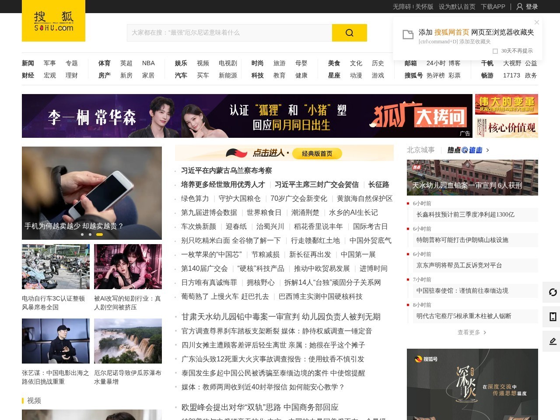Click 设为默认首页 in the top bar
Image resolution: width=560 pixels, height=420 pixels.
[x=457, y=7]
